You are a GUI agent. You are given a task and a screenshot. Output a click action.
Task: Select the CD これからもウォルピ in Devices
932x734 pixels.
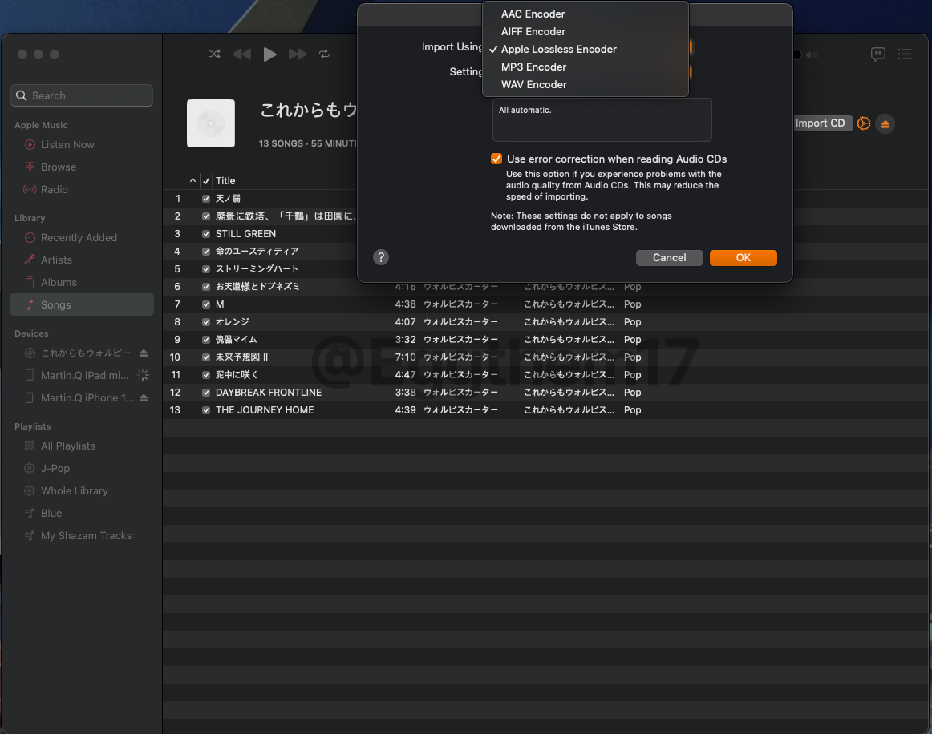point(85,353)
